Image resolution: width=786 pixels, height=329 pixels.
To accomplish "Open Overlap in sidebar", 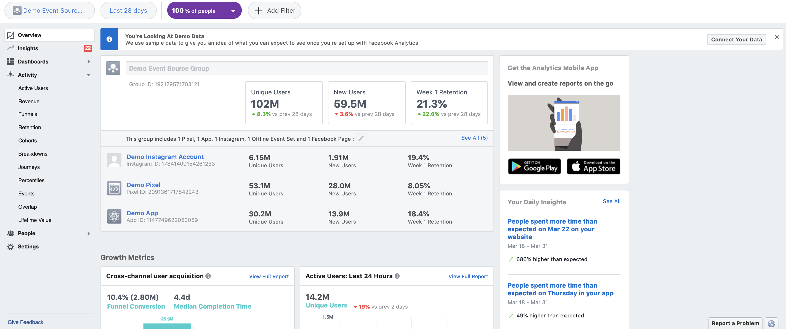I will pos(28,207).
